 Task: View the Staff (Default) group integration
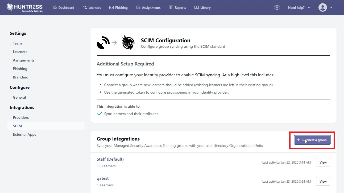click(323, 163)
